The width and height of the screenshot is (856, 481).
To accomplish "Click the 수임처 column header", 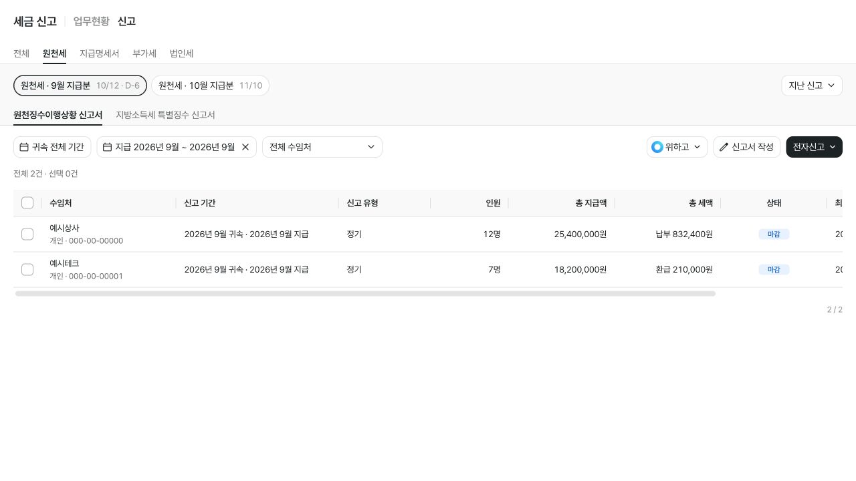I will point(61,203).
